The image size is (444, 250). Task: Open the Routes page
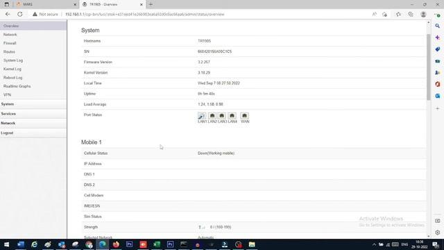click(x=9, y=52)
